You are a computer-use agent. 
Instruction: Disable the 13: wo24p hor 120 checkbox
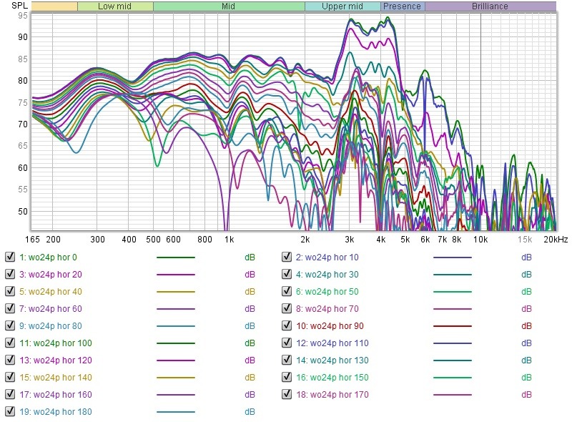10,360
